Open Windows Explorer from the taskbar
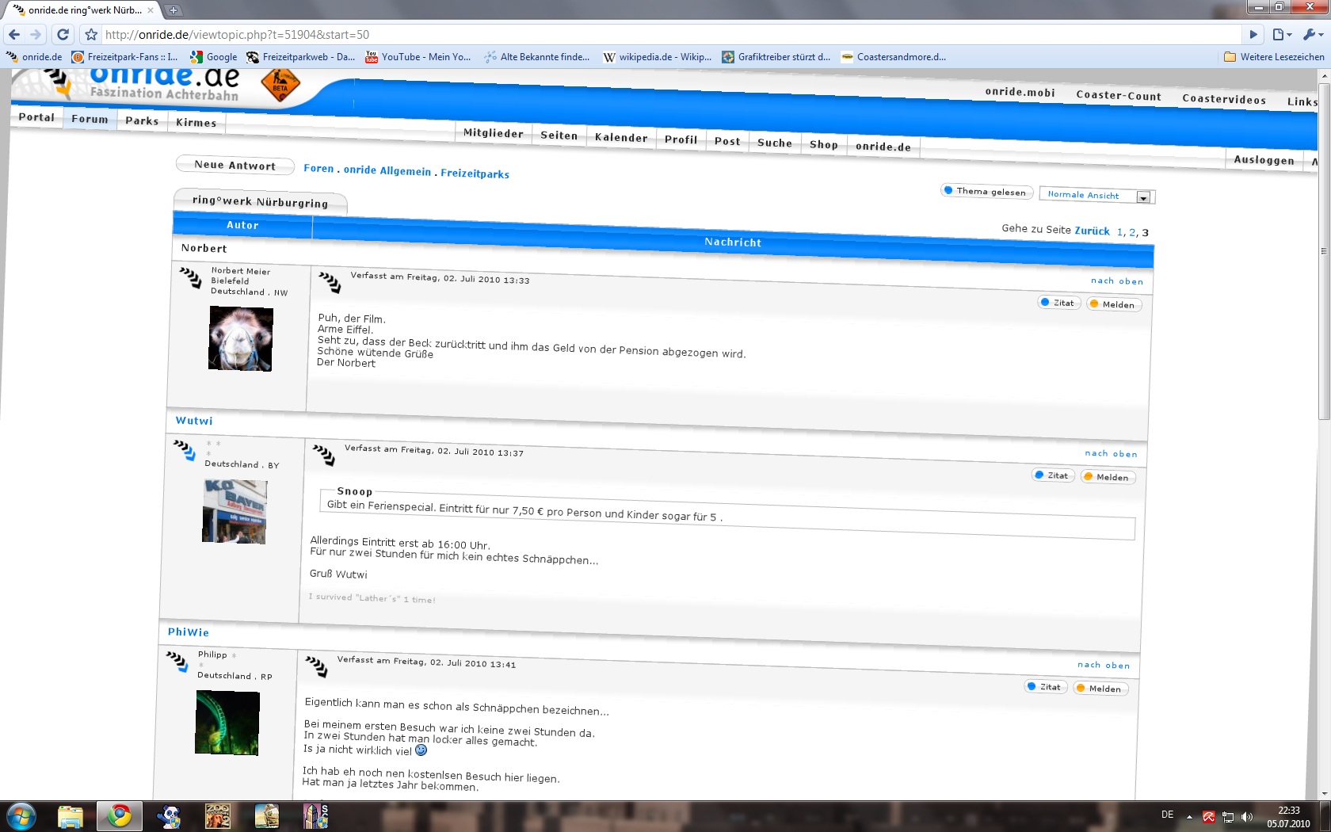The height and width of the screenshot is (832, 1331). click(71, 815)
